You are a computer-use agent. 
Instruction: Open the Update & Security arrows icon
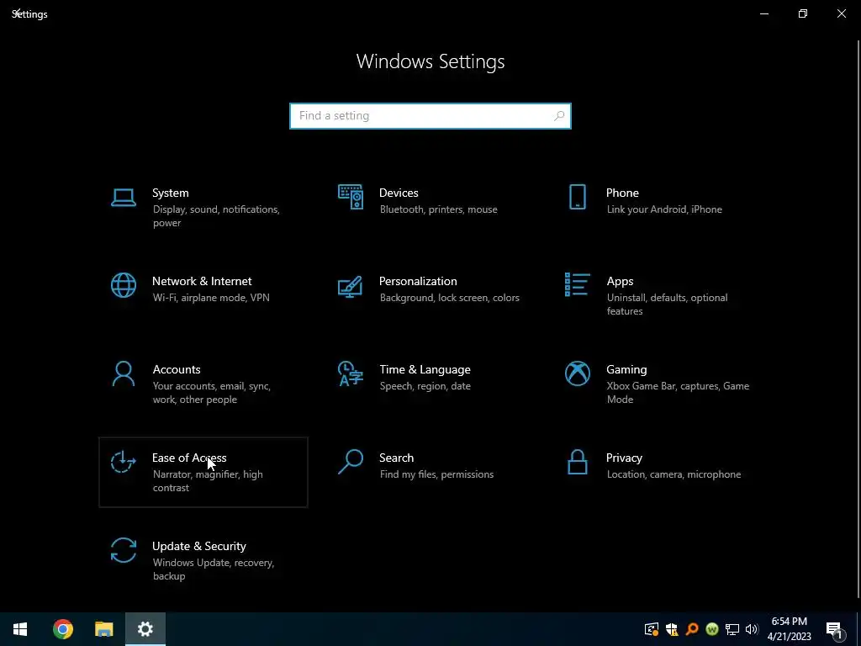(124, 550)
